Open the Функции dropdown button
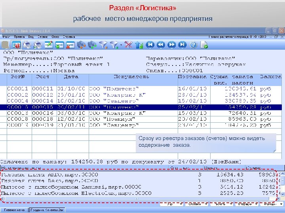The width and height of the screenshot is (285, 213). (x=272, y=204)
